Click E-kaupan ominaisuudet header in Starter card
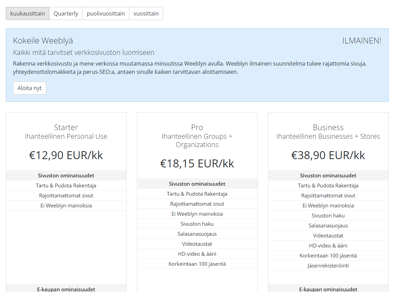Screen dimensions: 397x292 [66, 288]
